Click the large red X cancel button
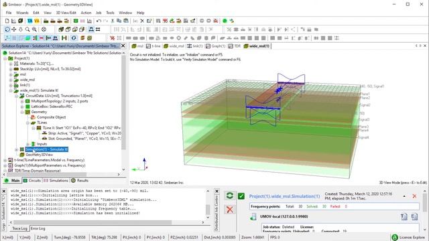Viewport: 429px width, 241px height. 230,210
